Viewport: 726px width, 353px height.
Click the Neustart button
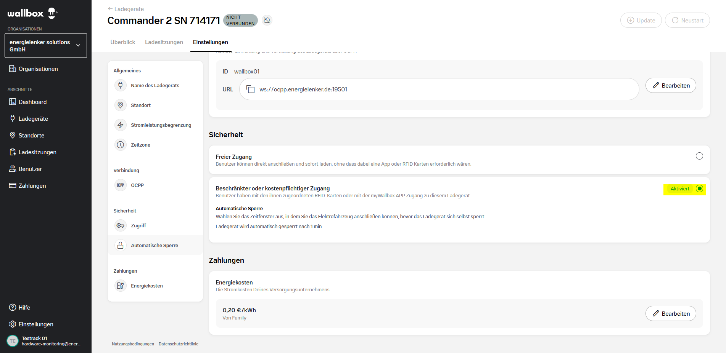point(687,20)
